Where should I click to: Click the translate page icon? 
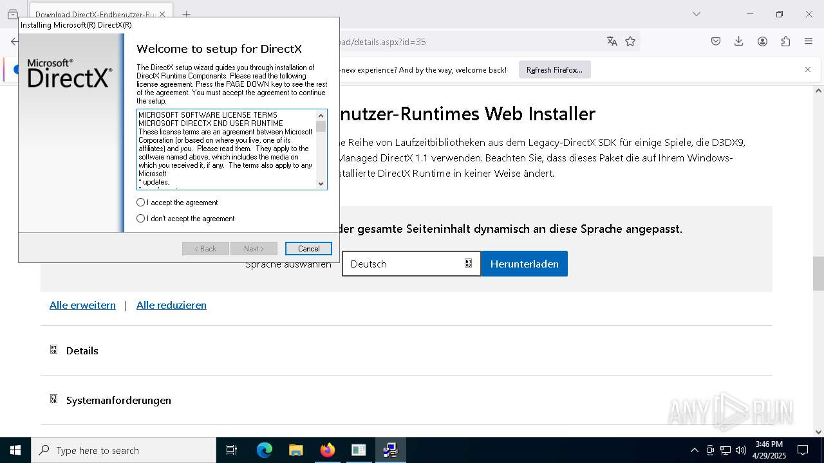[x=612, y=41]
